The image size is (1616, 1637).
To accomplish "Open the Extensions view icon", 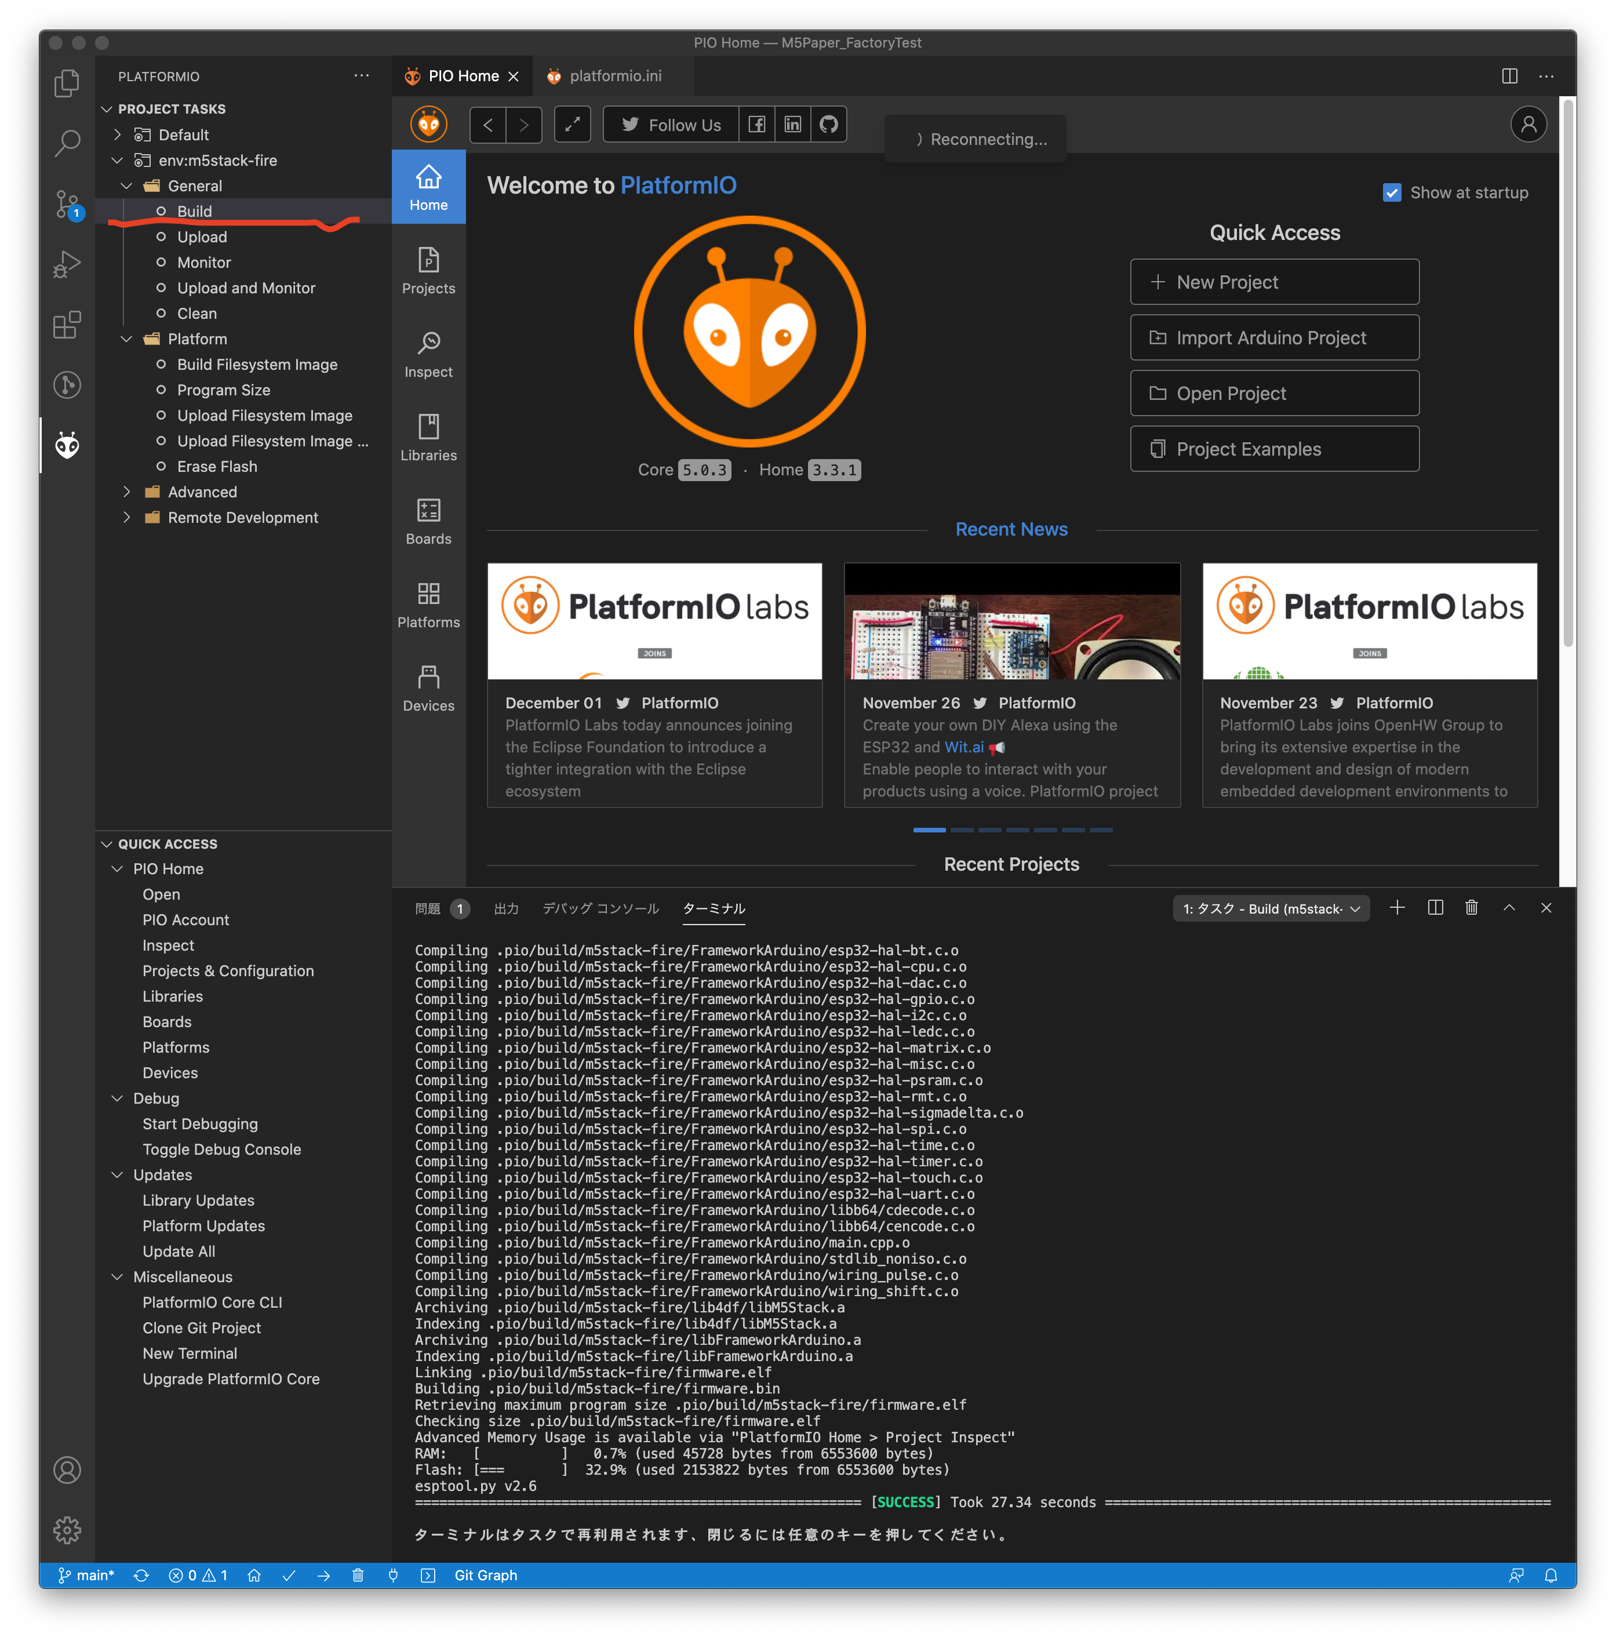I will 67,325.
